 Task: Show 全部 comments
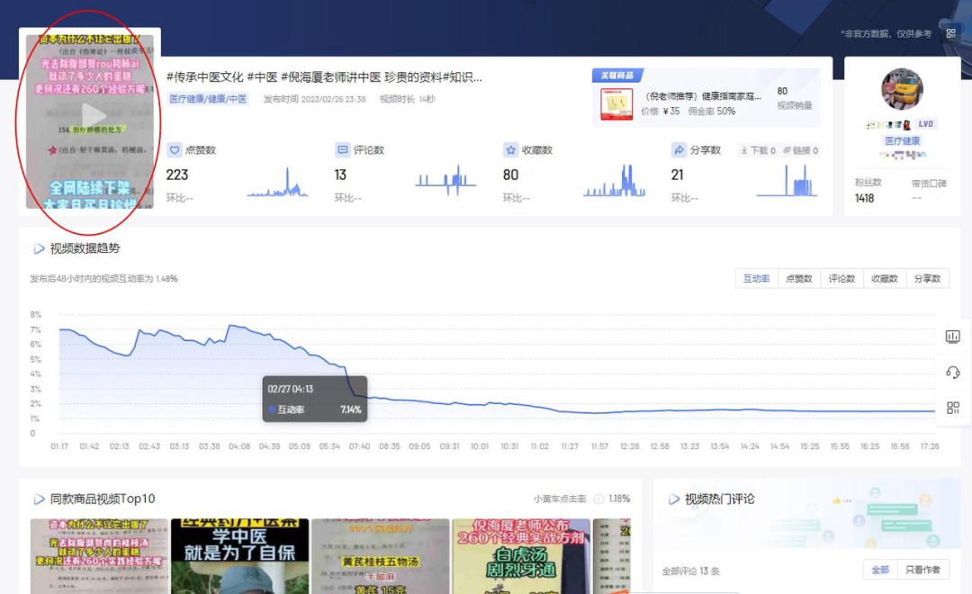880,570
